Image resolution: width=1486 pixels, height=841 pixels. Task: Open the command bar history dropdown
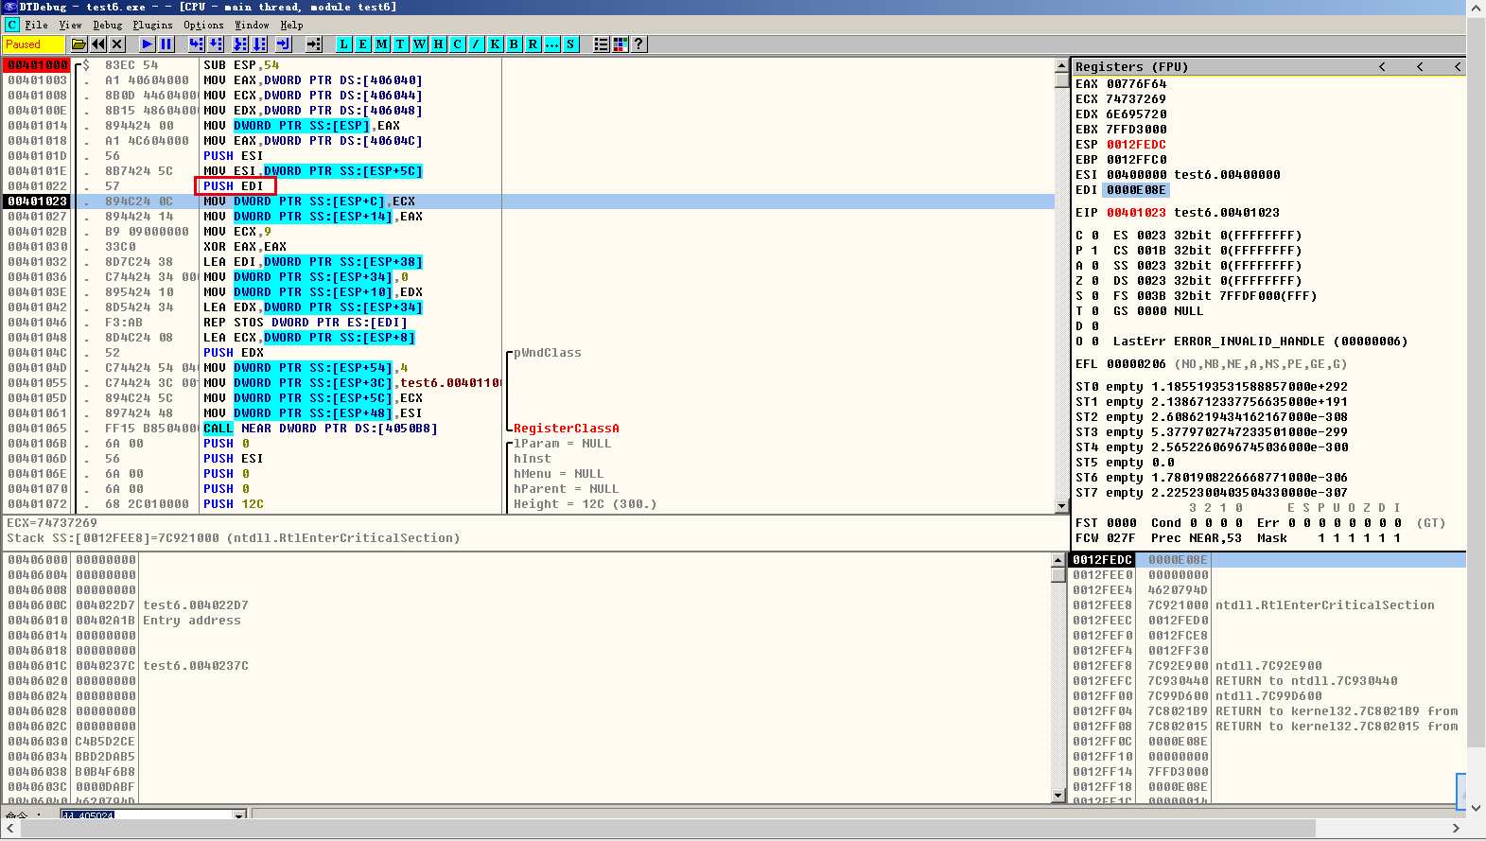239,815
